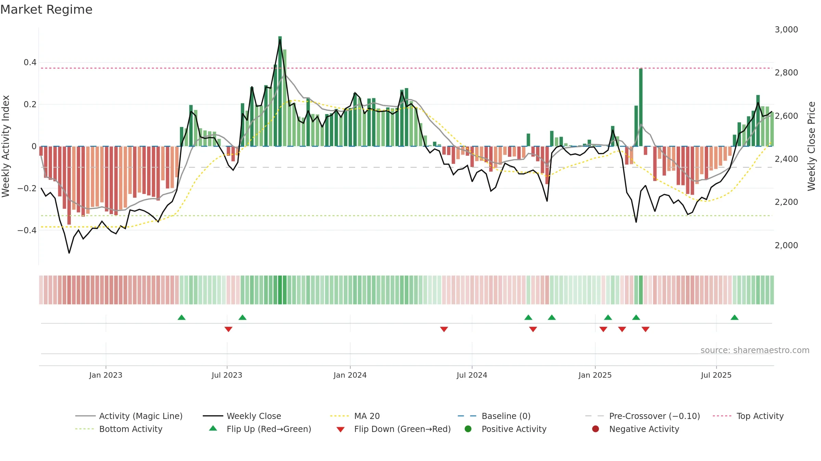The image size is (821, 461).
Task: Click the Jul 2023 axis label
Action: 227,375
